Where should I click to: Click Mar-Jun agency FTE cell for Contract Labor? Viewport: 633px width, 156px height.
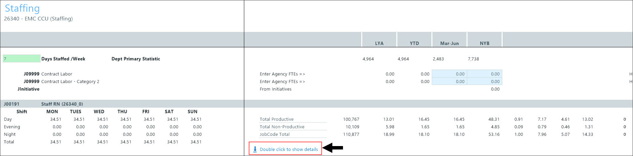[x=449, y=74]
